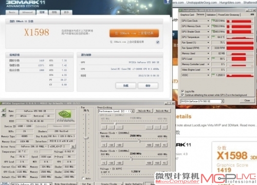Click the BIOS version field in Inspector
This screenshot has width=257, height=185.
coord(35,121)
